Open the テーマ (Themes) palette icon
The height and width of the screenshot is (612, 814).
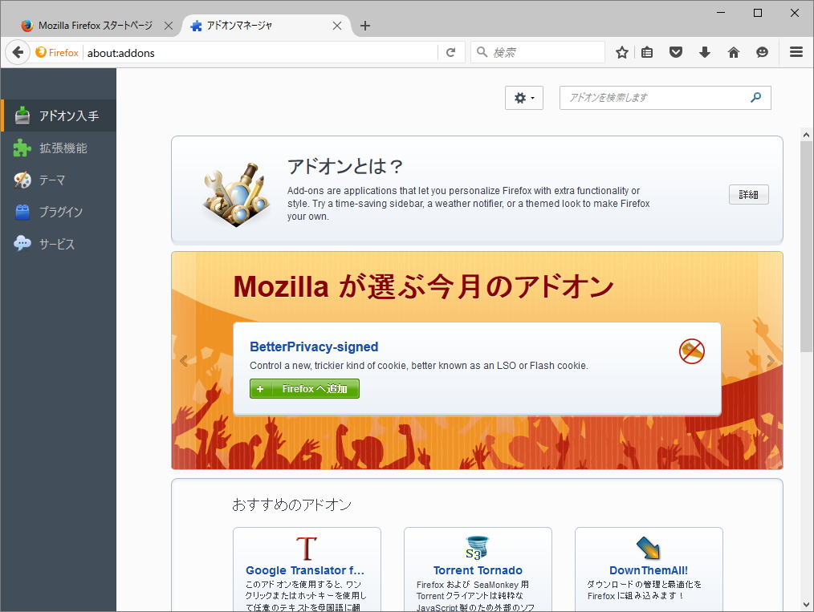[x=22, y=180]
